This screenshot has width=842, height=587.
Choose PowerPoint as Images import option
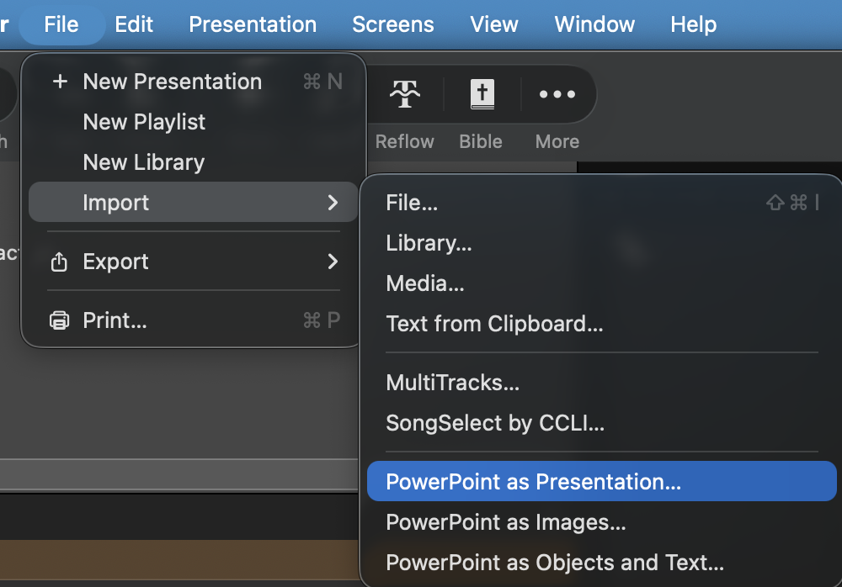click(x=505, y=522)
